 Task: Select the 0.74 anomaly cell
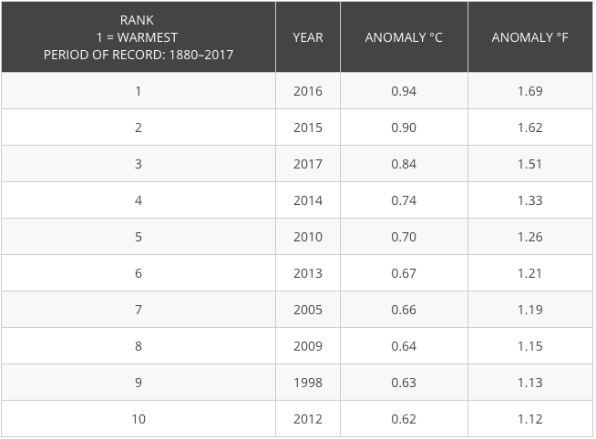point(404,200)
